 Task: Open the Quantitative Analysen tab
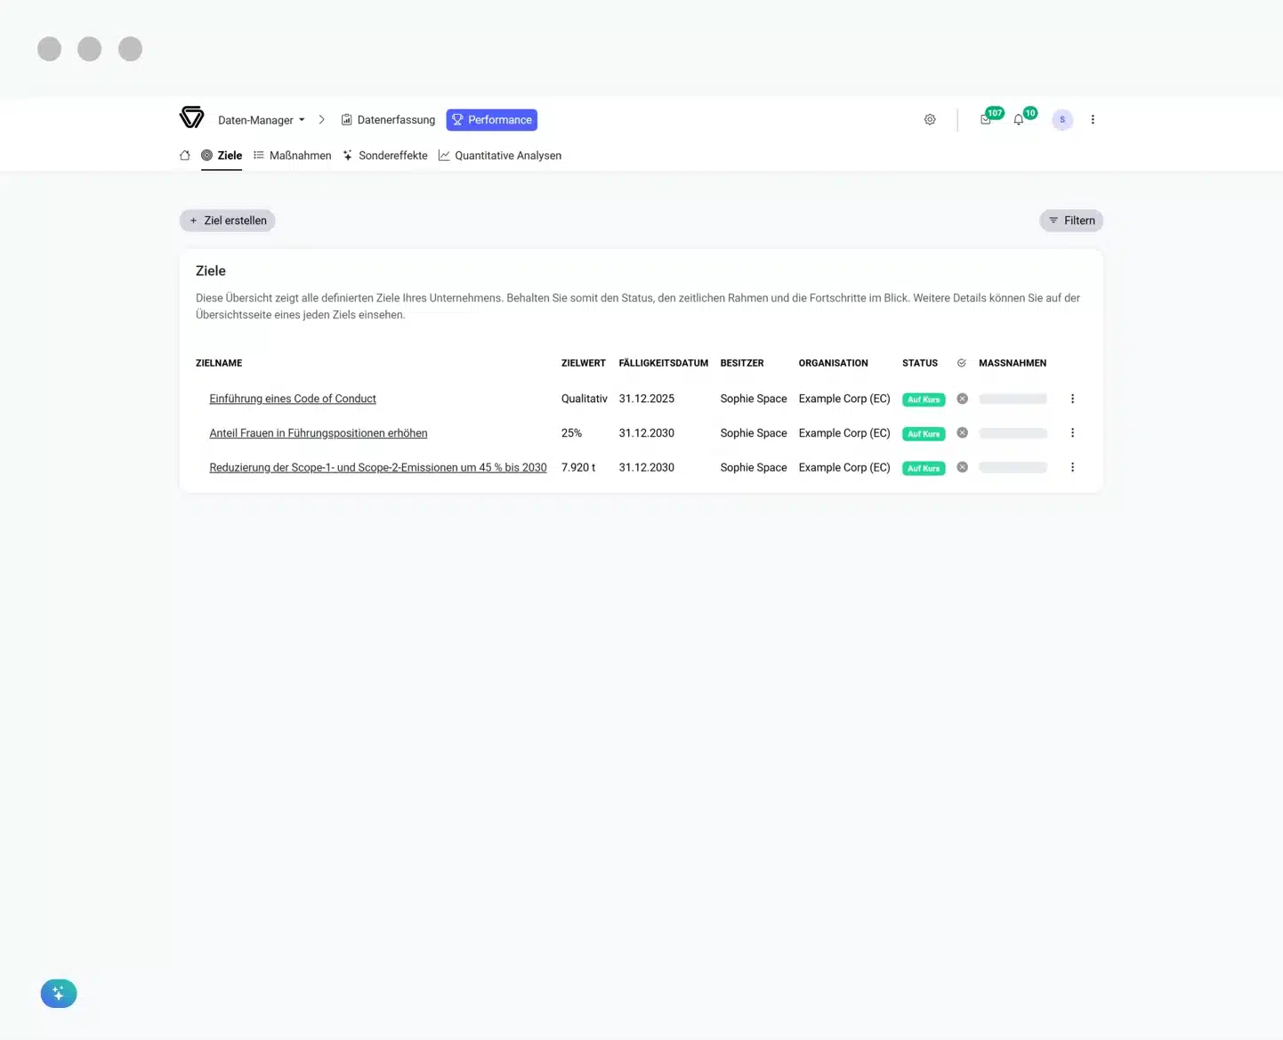coord(500,156)
